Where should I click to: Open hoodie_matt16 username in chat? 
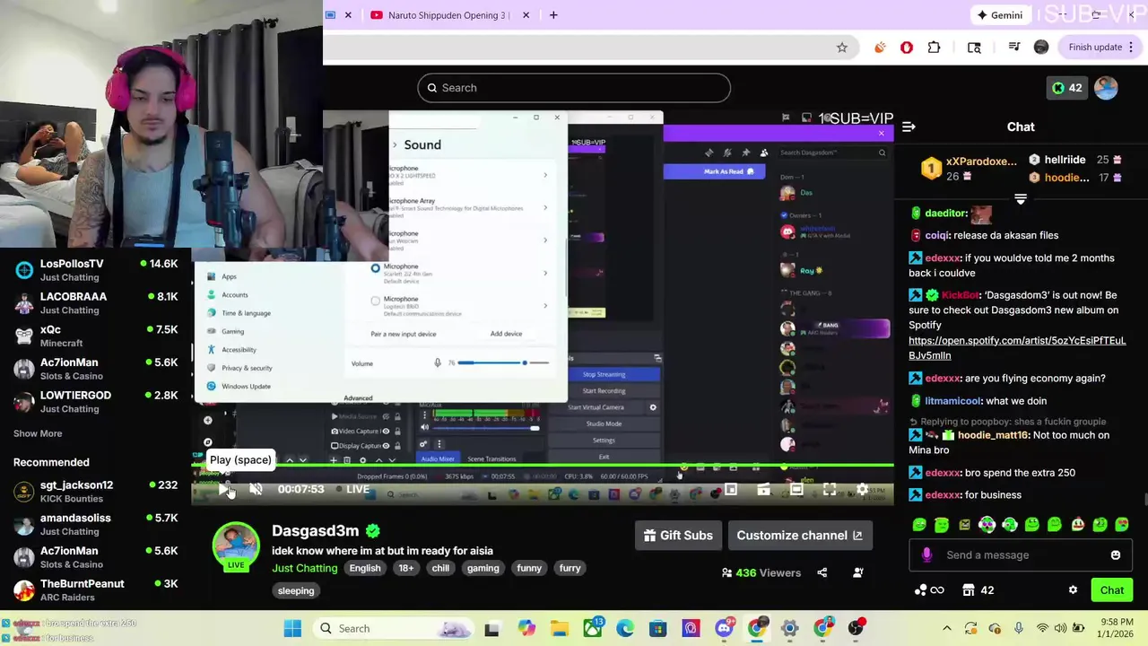click(x=993, y=435)
